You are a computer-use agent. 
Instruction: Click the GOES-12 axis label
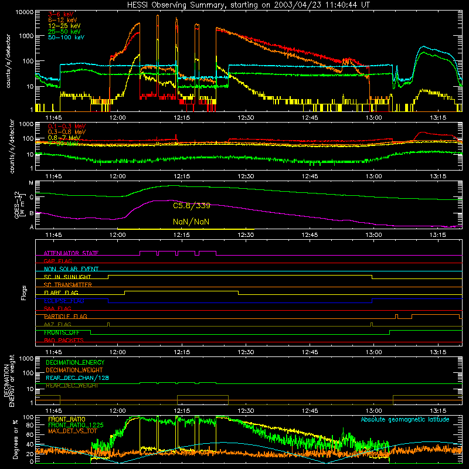19,205
